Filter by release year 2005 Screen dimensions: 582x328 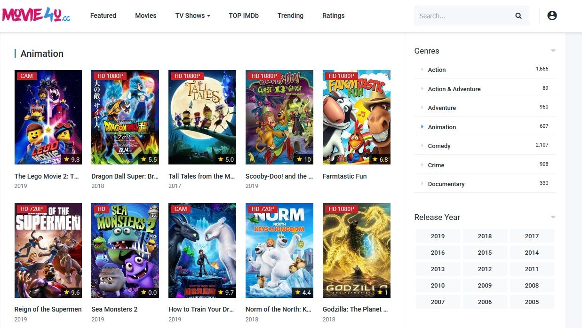(532, 302)
